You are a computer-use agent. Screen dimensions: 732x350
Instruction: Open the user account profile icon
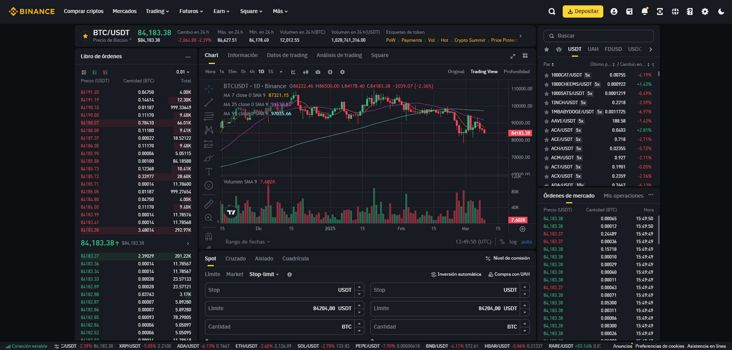point(614,11)
